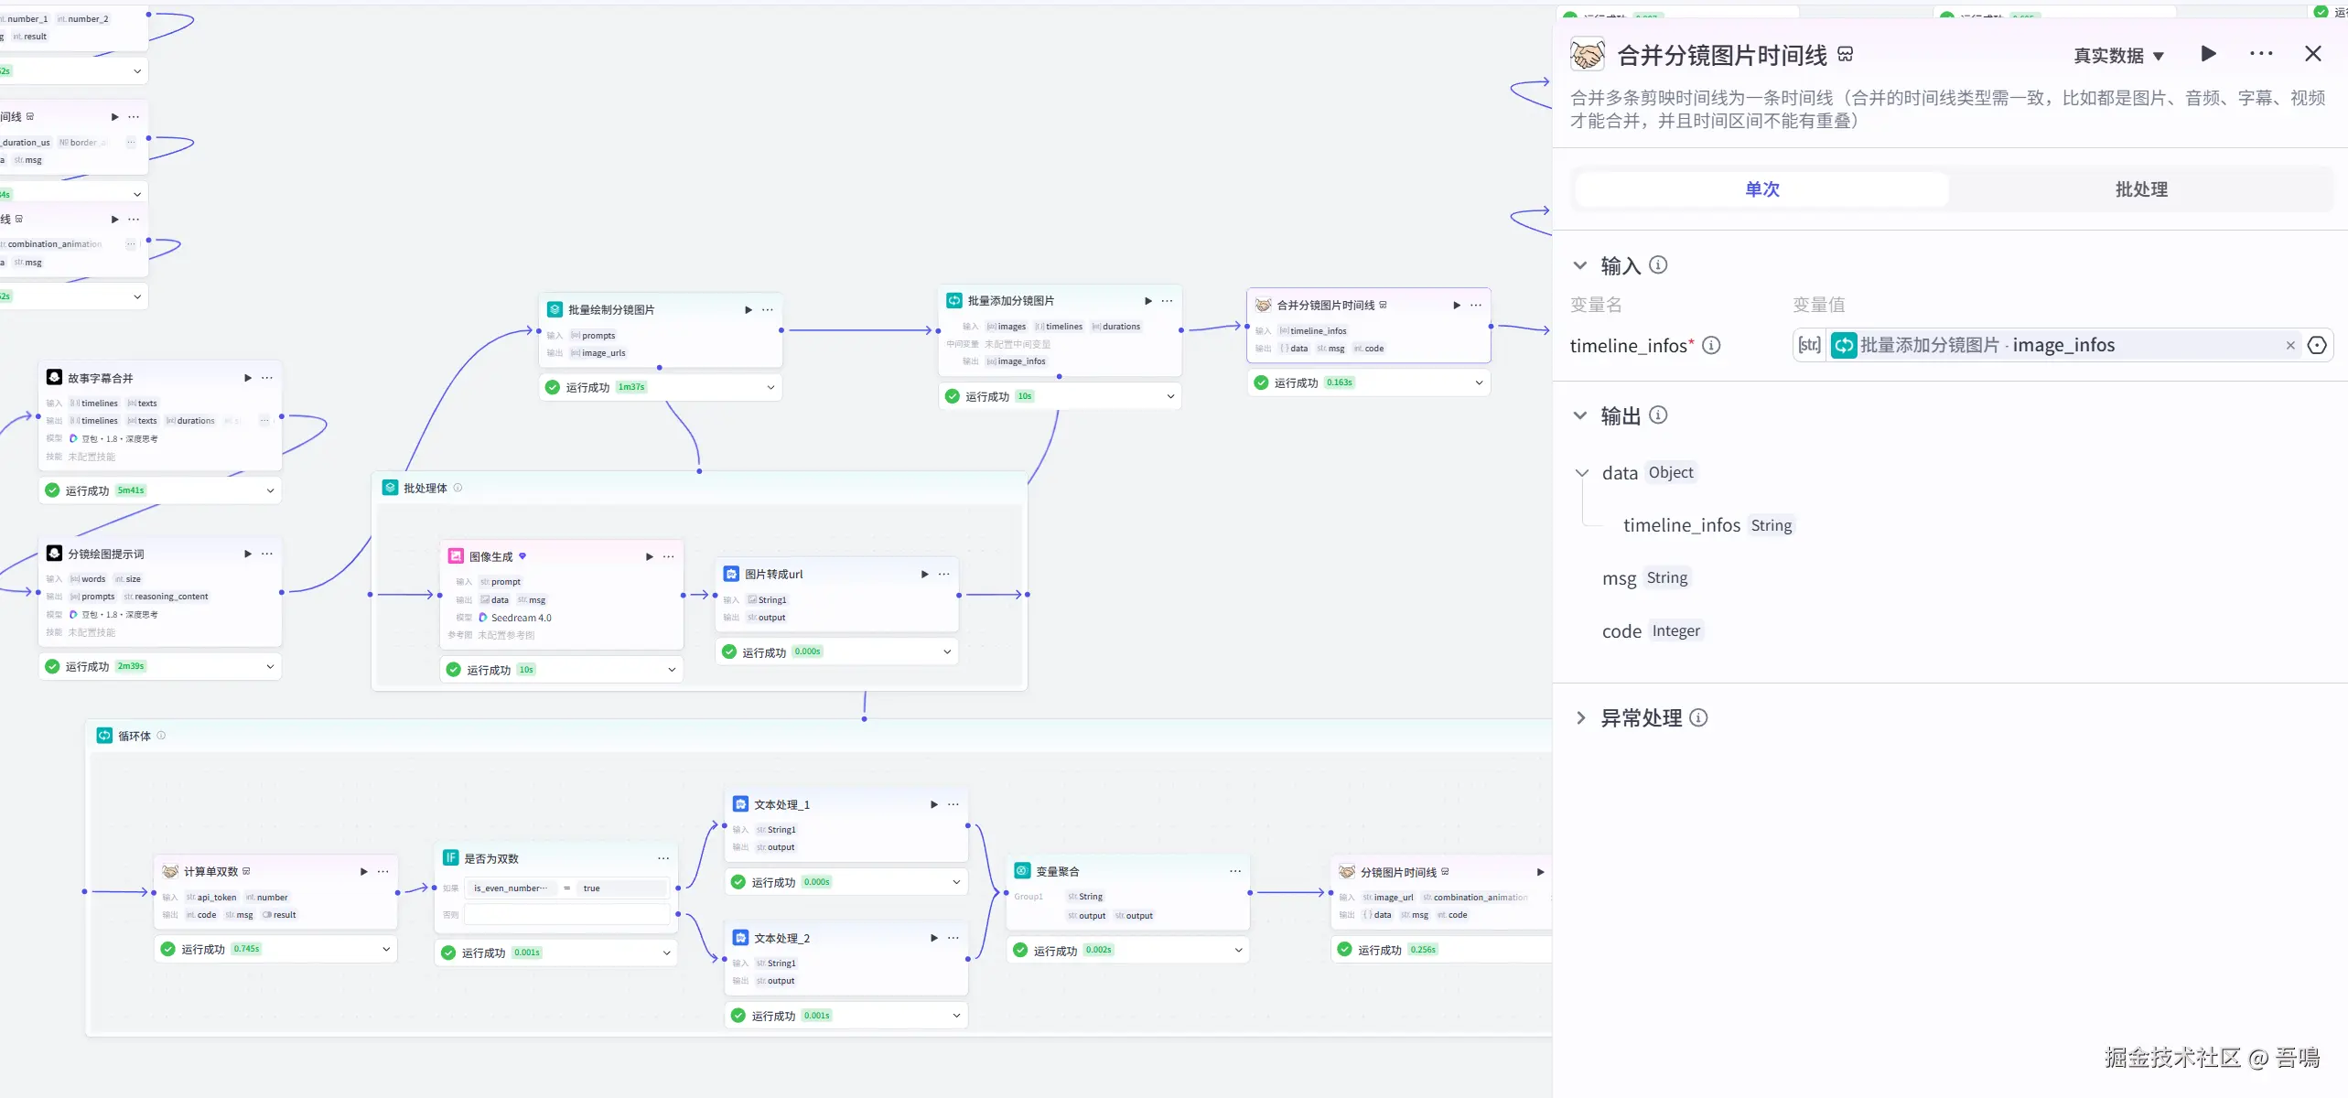
Task: Click the variable picker icon beside timeline_infos value
Action: (x=2317, y=345)
